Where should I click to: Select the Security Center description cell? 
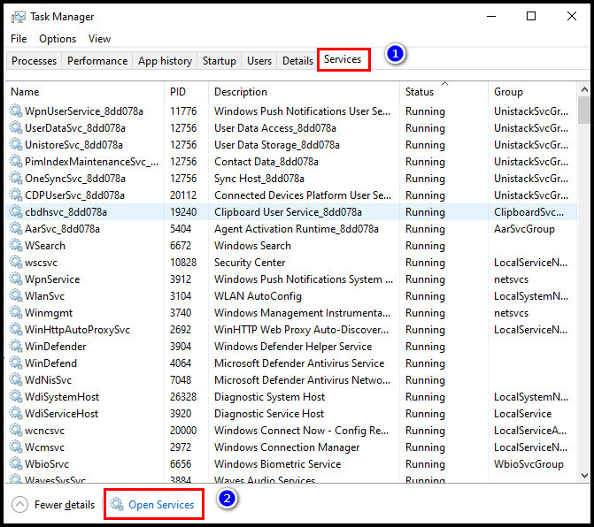click(250, 263)
